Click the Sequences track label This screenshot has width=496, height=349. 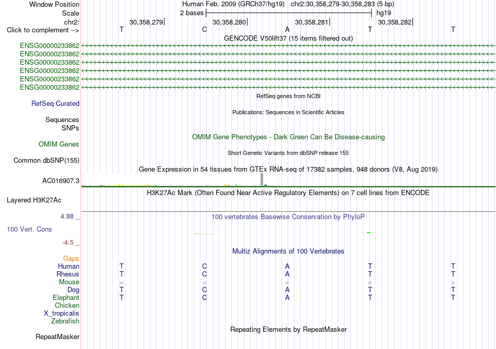[x=62, y=119]
